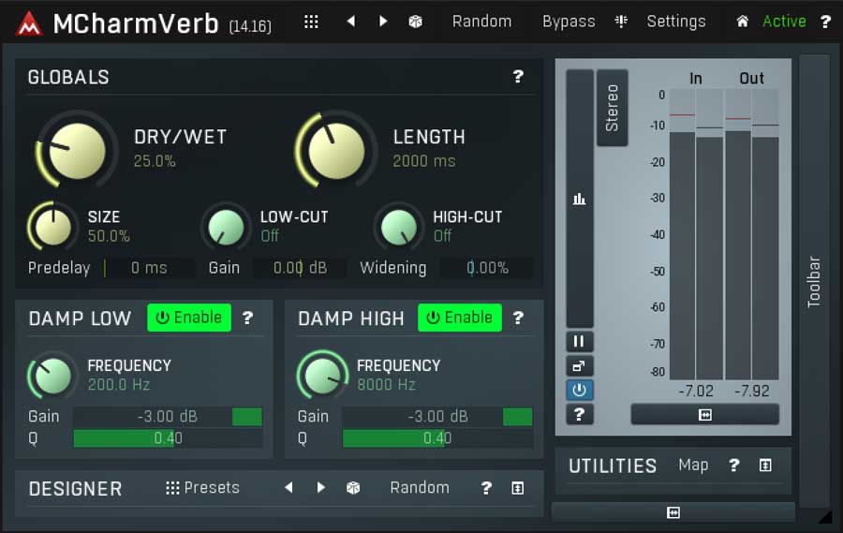
Task: Open the vertical Toolbar strip
Action: click(x=814, y=281)
